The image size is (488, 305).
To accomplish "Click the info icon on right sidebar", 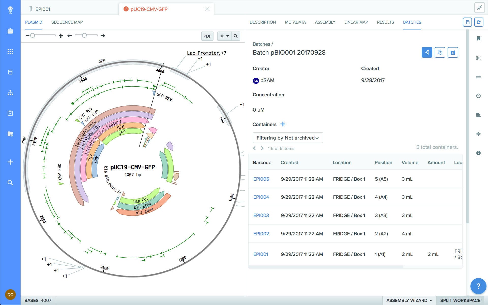I will click(x=479, y=153).
